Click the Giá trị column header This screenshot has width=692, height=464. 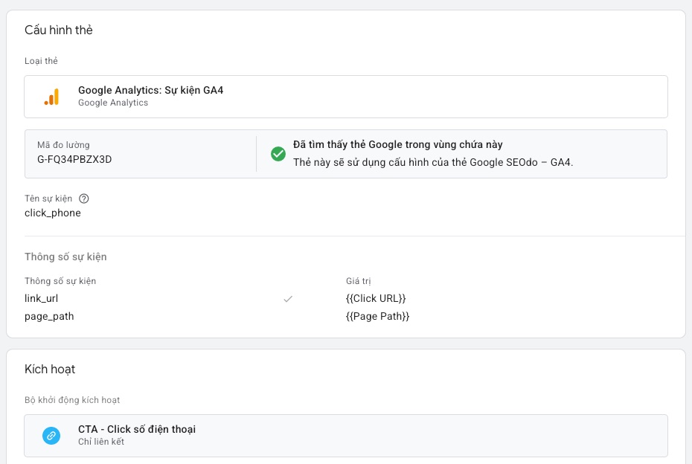[x=359, y=281]
